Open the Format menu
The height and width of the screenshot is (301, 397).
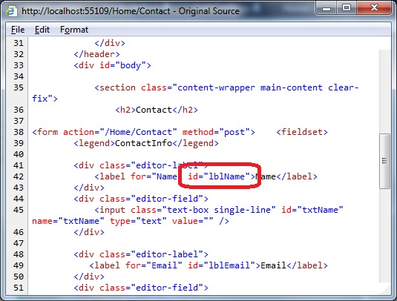point(74,30)
